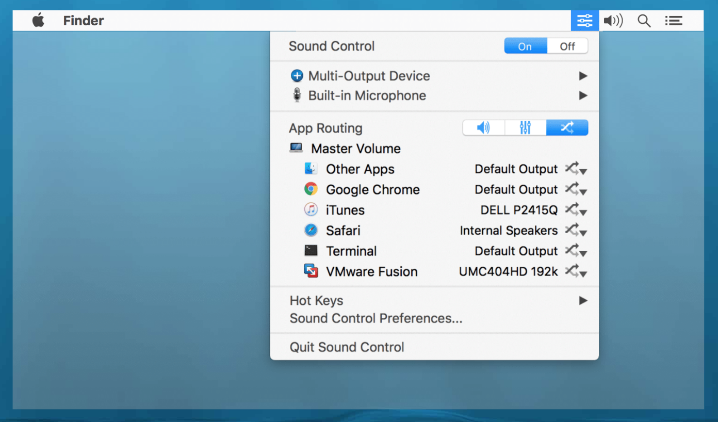Image resolution: width=718 pixels, height=422 pixels.
Task: Open the Sound Control menu bar icon
Action: (584, 21)
